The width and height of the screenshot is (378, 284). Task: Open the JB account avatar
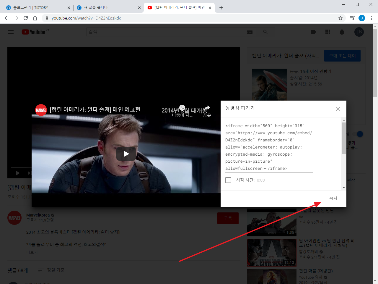pos(359,32)
